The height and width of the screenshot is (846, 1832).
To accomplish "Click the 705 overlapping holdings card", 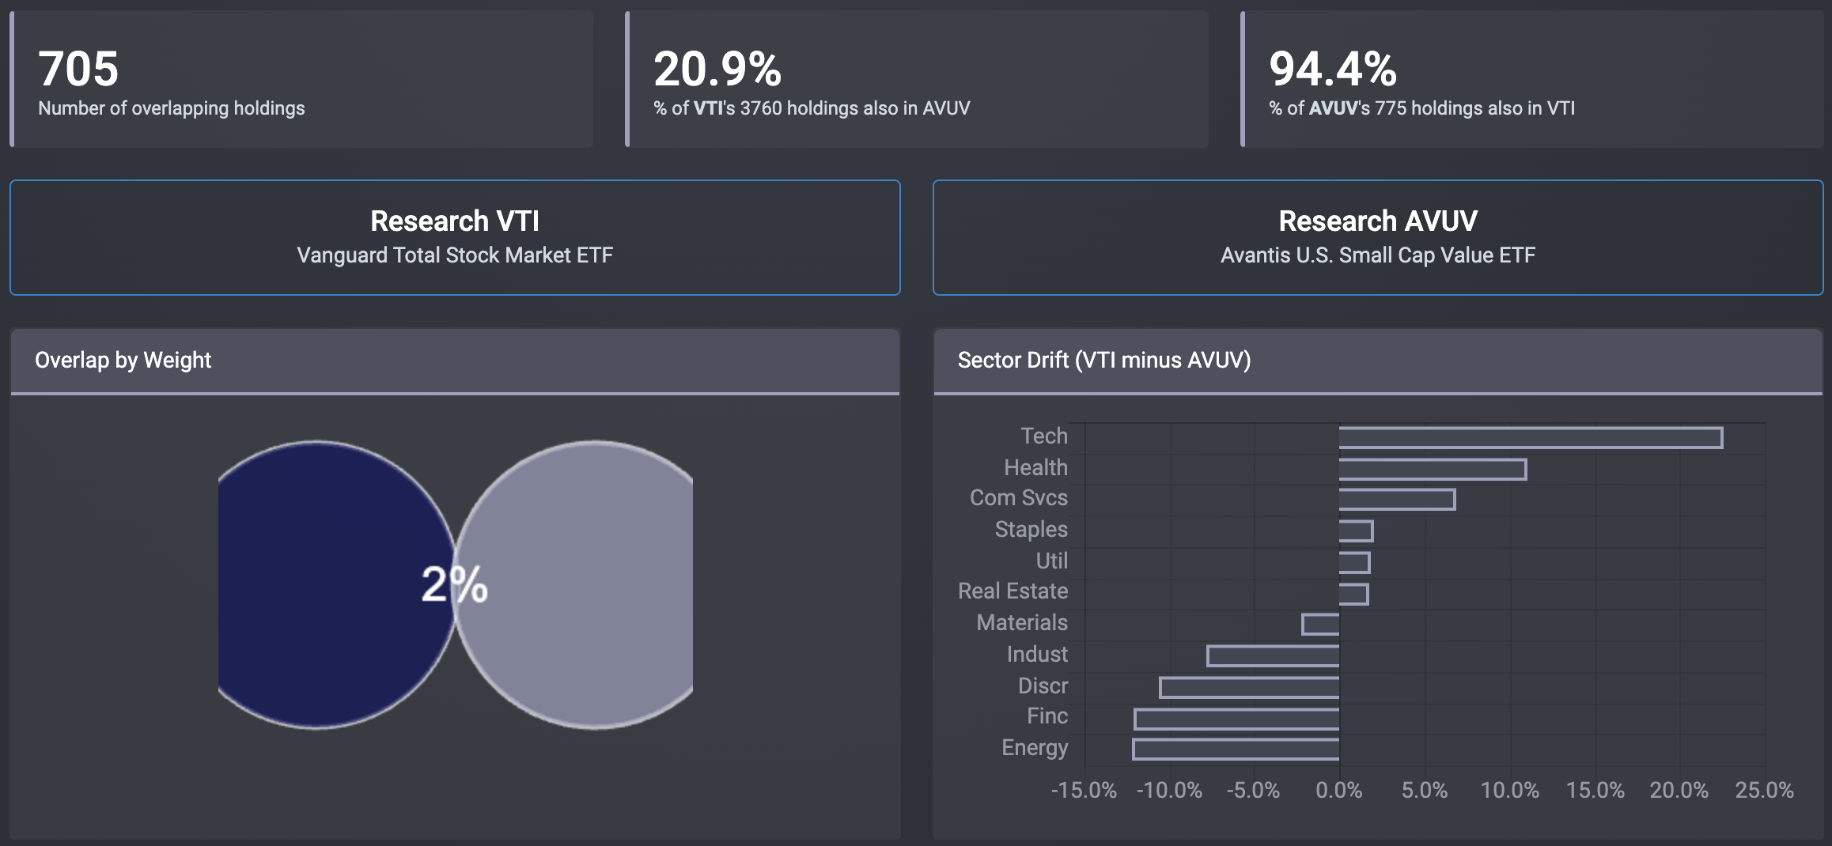I will coord(301,79).
